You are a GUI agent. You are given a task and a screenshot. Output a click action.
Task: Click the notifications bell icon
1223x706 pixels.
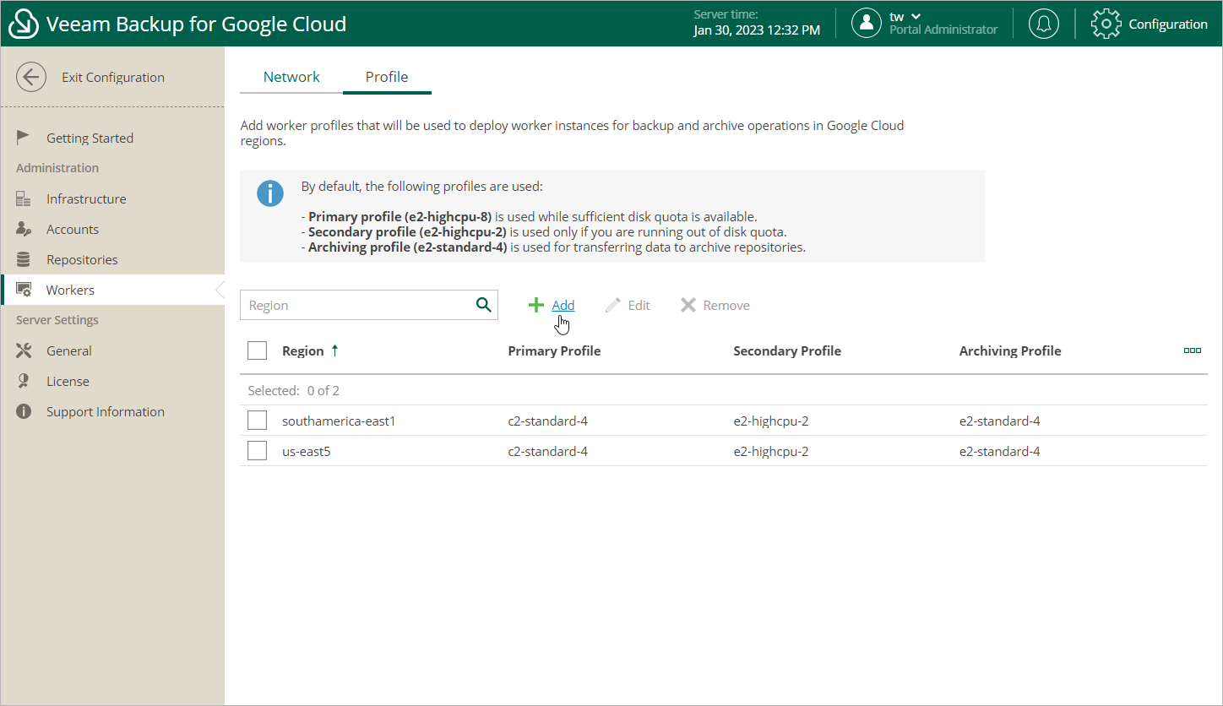[x=1044, y=24]
